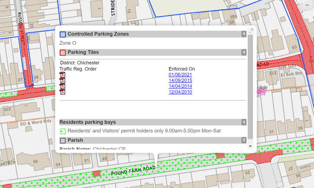The image size is (314, 188).
Task: Open the 01/06/2021 enforcement link
Action: pos(180,75)
